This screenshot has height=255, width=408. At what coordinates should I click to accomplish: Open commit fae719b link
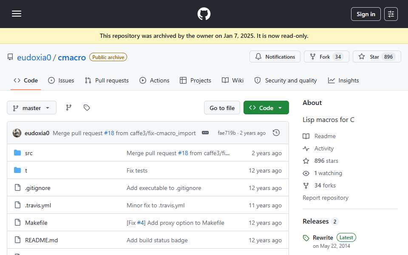tap(227, 133)
